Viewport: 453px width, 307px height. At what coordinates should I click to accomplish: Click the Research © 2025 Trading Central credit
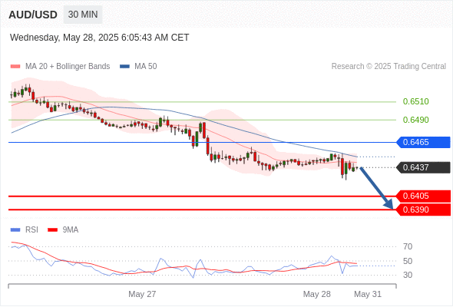pyautogui.click(x=389, y=67)
